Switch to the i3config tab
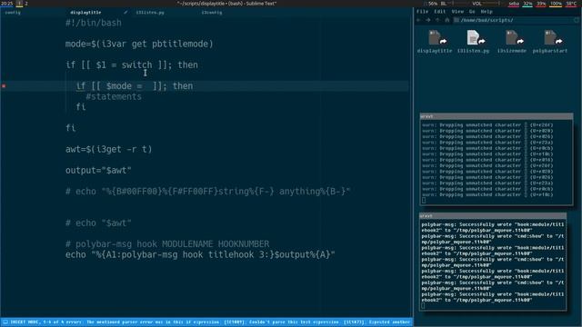 pyautogui.click(x=212, y=13)
